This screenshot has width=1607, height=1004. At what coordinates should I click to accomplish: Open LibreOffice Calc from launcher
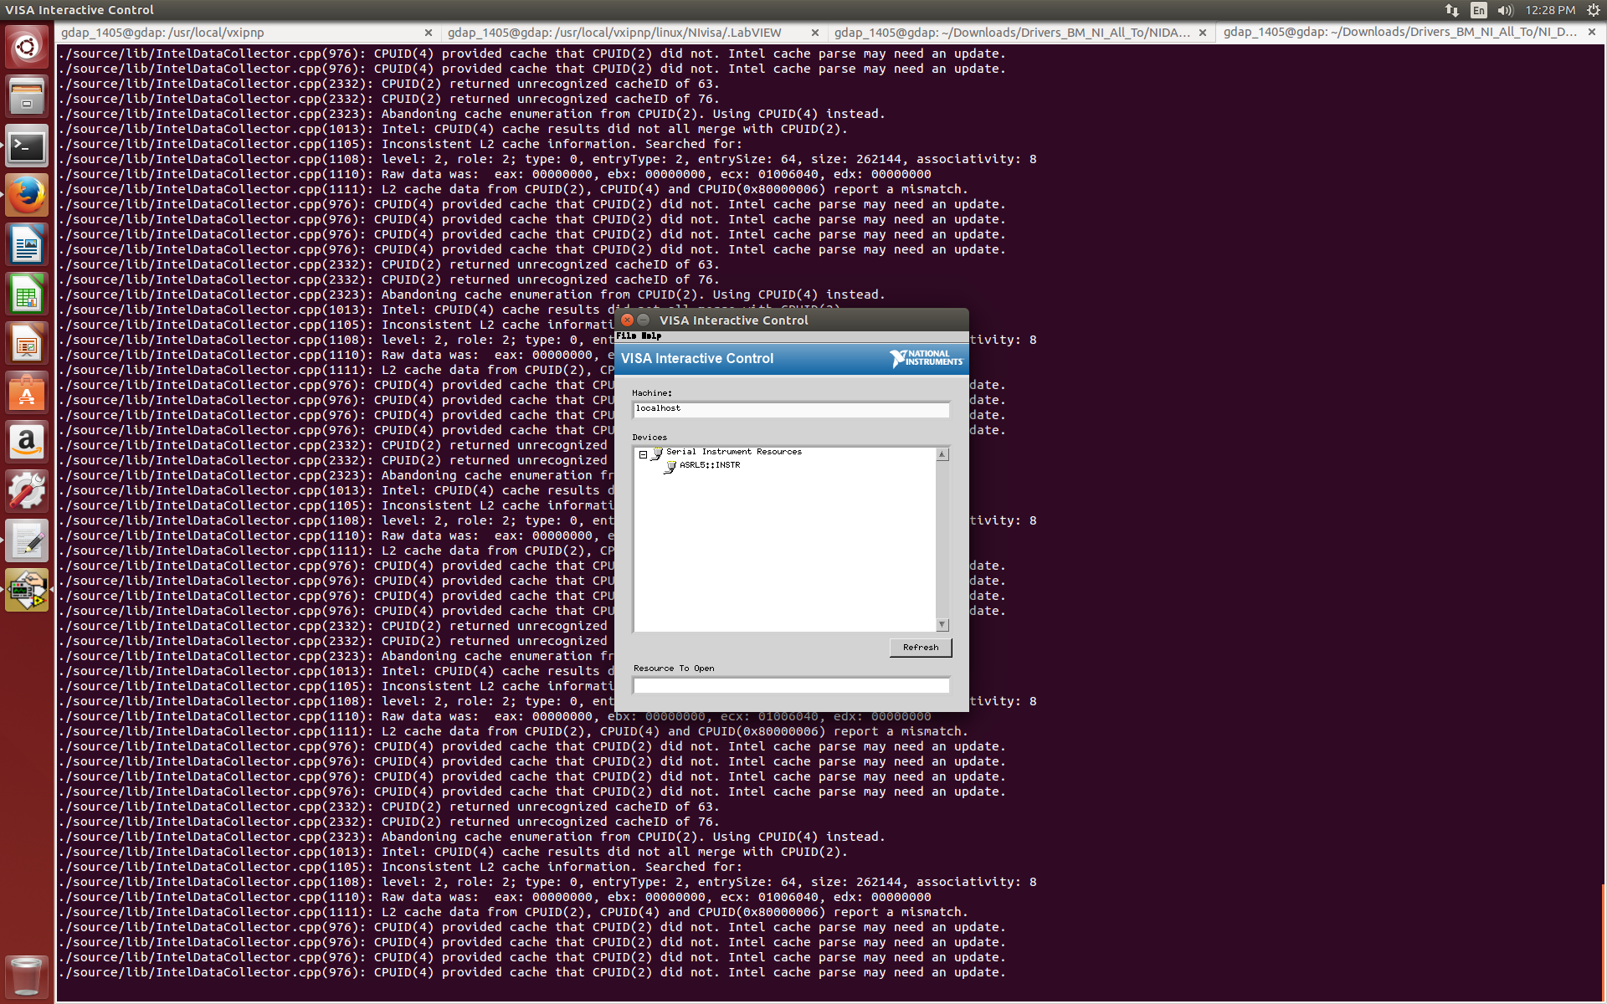(x=27, y=295)
